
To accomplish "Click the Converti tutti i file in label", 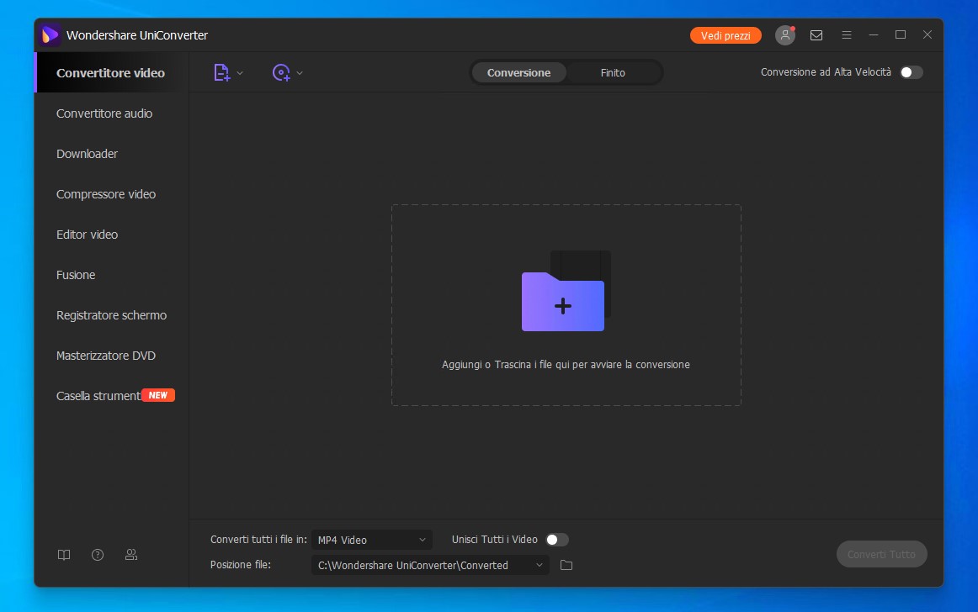I will (258, 540).
